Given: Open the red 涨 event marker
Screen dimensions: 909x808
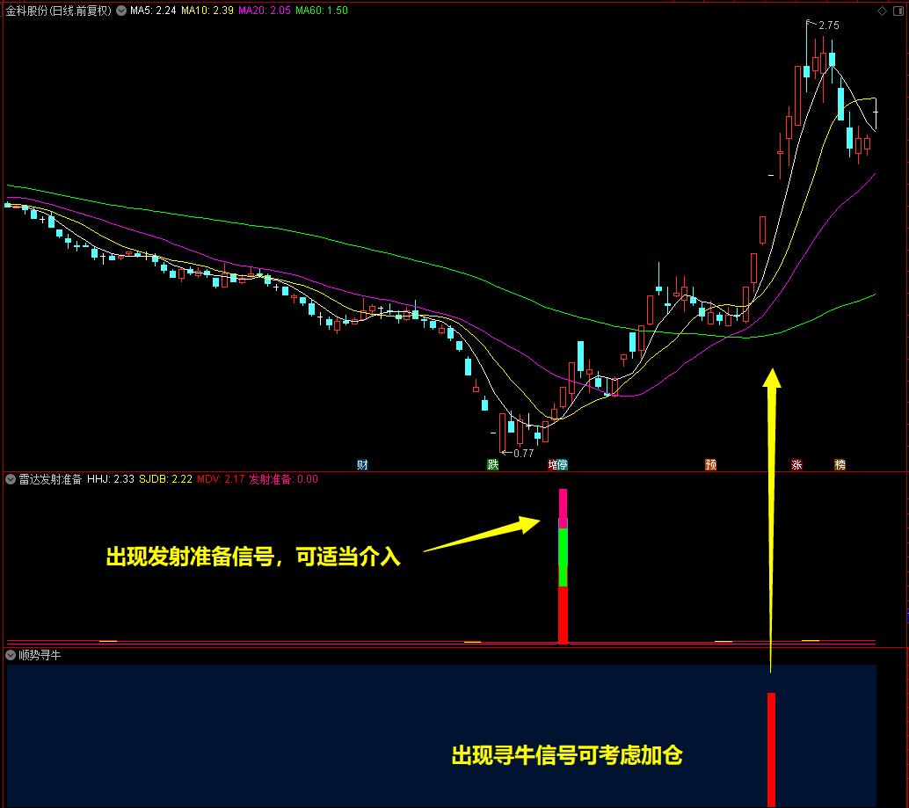Looking at the screenshot, I should pos(796,464).
